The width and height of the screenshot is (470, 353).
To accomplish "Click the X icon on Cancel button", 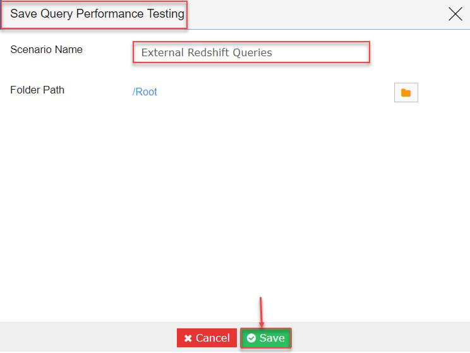I will [188, 338].
